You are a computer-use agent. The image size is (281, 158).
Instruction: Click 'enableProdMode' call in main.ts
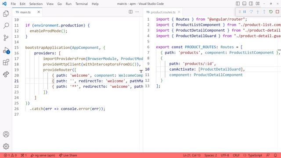[45, 31]
